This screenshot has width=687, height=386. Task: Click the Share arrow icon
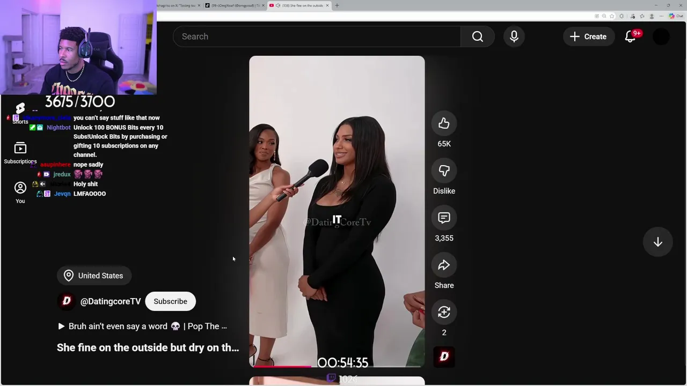tap(444, 265)
